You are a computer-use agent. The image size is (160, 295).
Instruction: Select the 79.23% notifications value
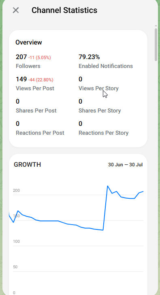tap(89, 57)
